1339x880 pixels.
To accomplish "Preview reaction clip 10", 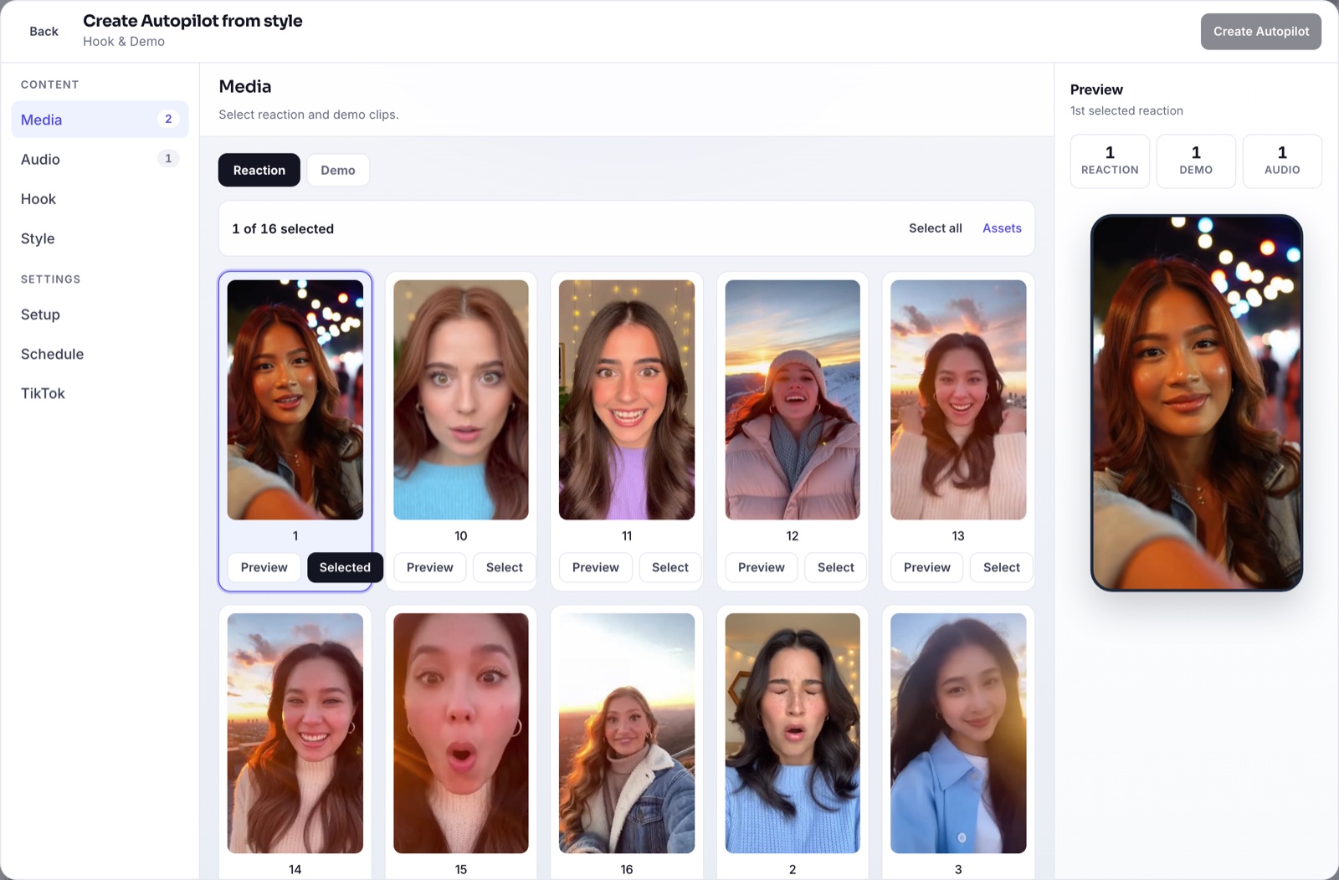I will click(x=429, y=567).
